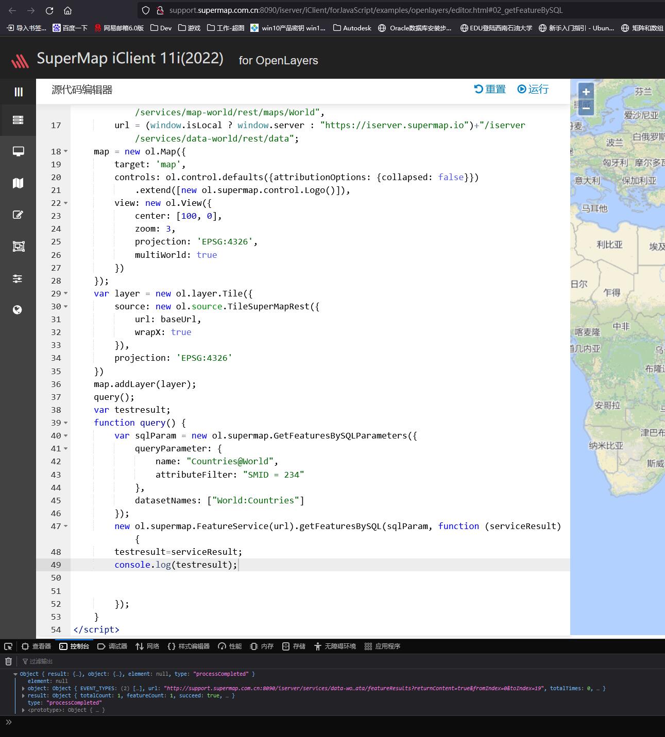Screen dimensions: 665x737
Task: Switch to the 网络 network tab
Action: pos(147,646)
